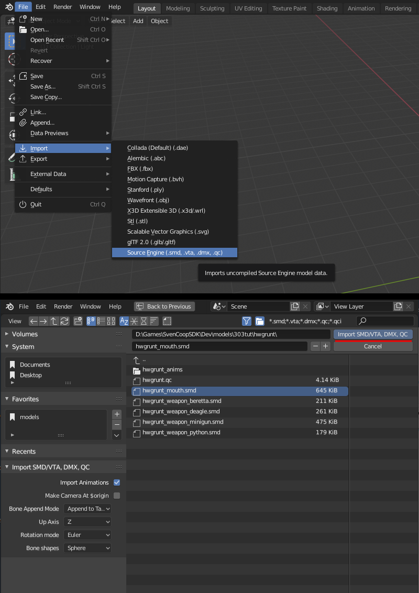
Task: Collapse the Import SMD/VTA, DMX, QC options panel header
Action: point(63,467)
